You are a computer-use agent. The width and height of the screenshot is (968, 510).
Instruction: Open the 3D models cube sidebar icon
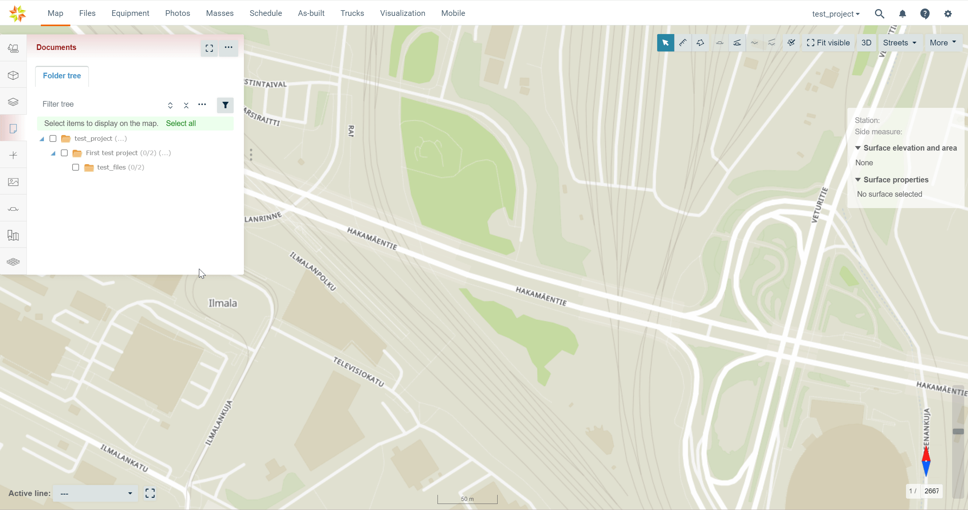13,75
